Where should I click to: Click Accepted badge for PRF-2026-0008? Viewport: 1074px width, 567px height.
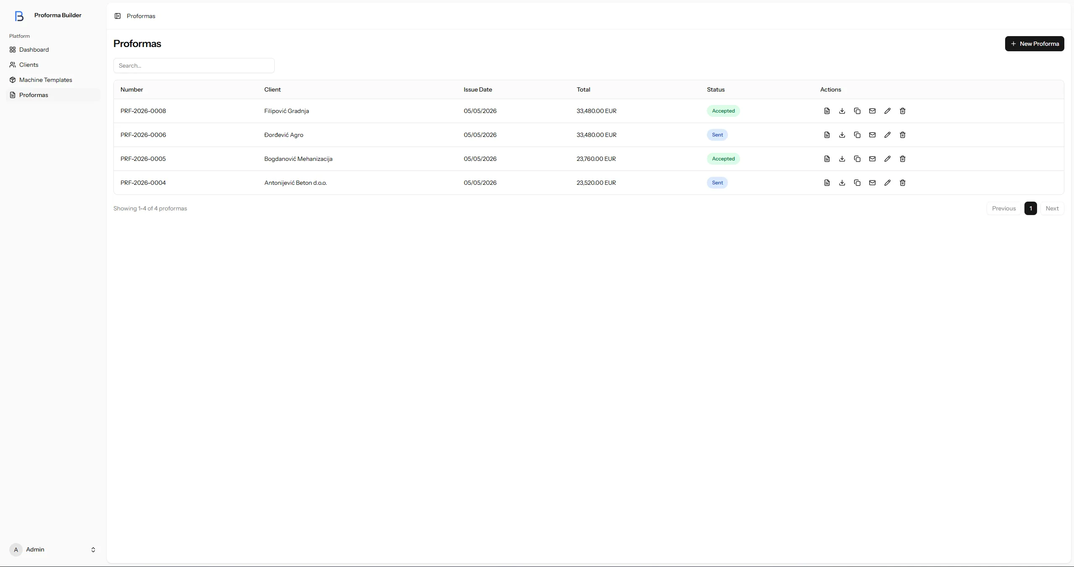(723, 111)
